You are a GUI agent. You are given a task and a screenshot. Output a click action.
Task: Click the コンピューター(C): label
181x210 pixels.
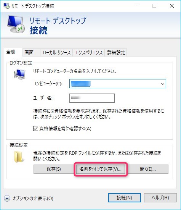pyautogui.click(x=48, y=84)
